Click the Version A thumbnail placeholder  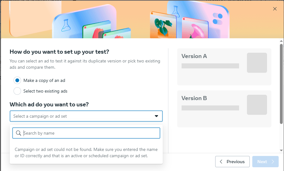pyautogui.click(x=257, y=63)
